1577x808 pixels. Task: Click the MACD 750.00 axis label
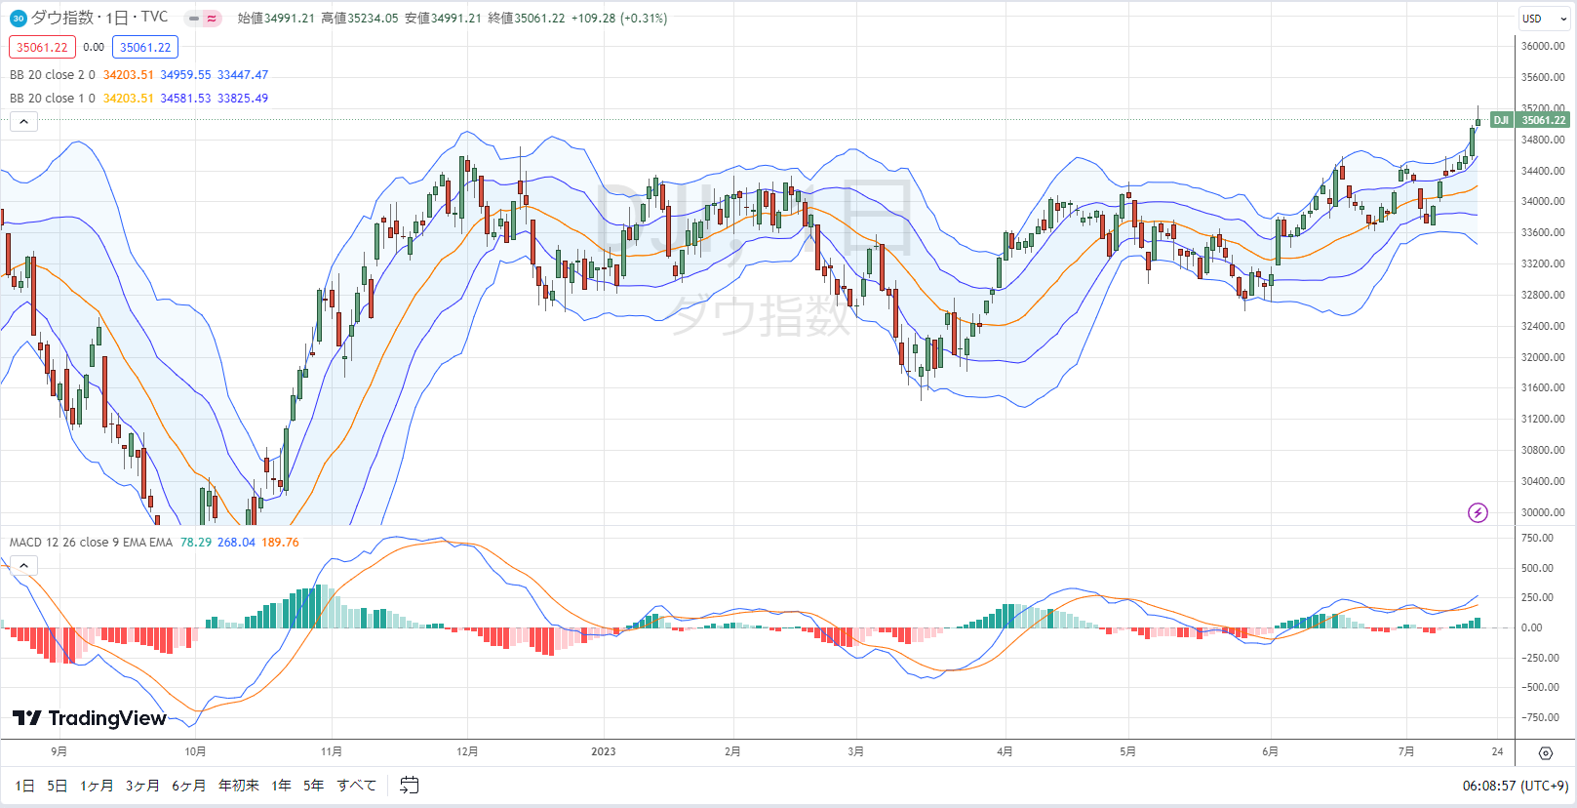(1538, 538)
